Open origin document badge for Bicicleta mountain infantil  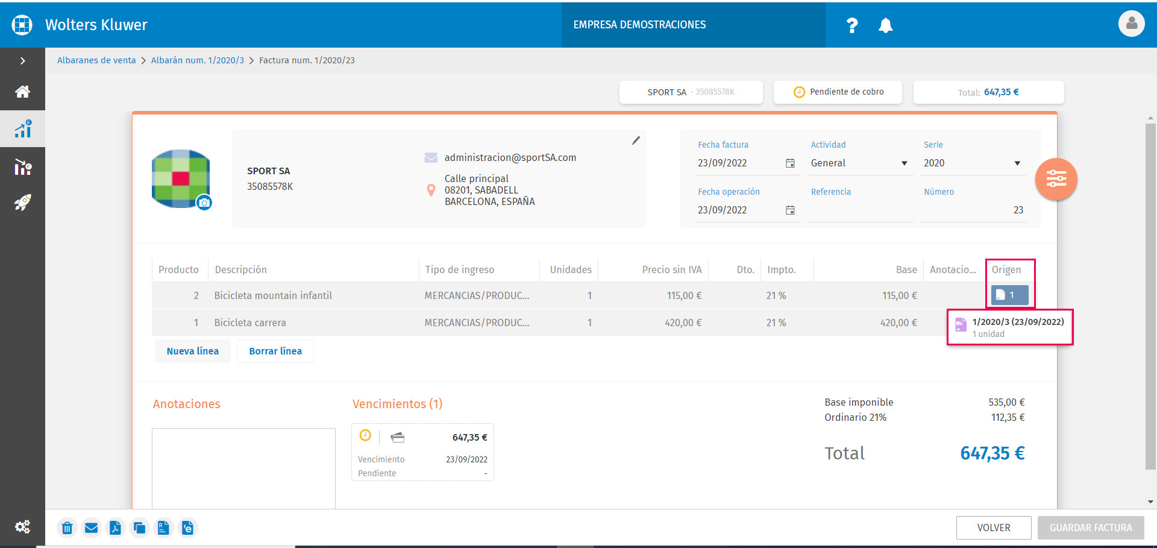[1009, 295]
